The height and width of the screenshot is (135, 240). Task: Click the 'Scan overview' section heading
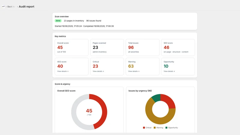click(x=62, y=16)
